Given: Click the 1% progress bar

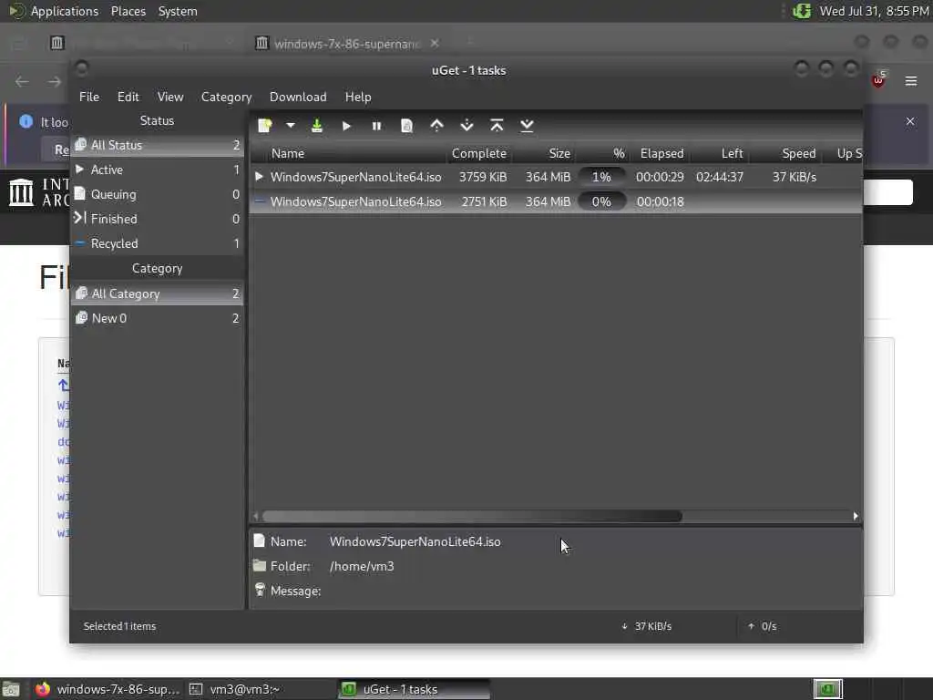Looking at the screenshot, I should [601, 177].
